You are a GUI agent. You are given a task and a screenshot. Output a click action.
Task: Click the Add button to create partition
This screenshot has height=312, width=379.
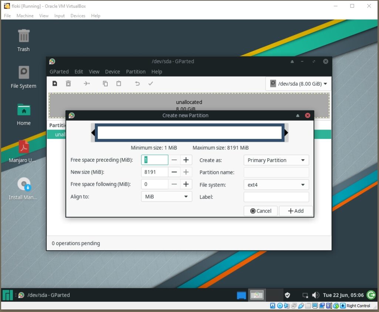(296, 211)
